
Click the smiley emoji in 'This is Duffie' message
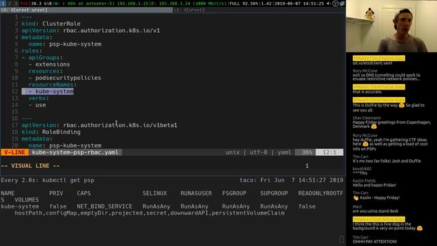[401, 105]
